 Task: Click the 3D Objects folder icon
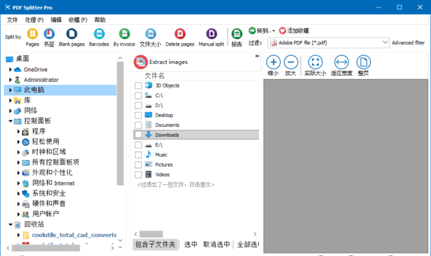click(148, 85)
